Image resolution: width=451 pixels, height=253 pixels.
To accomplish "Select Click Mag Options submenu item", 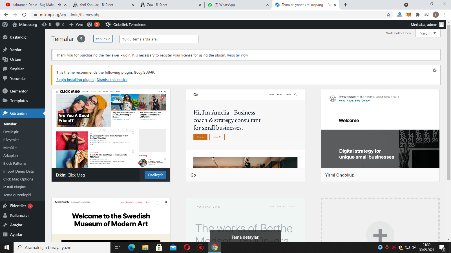I will tap(18, 179).
